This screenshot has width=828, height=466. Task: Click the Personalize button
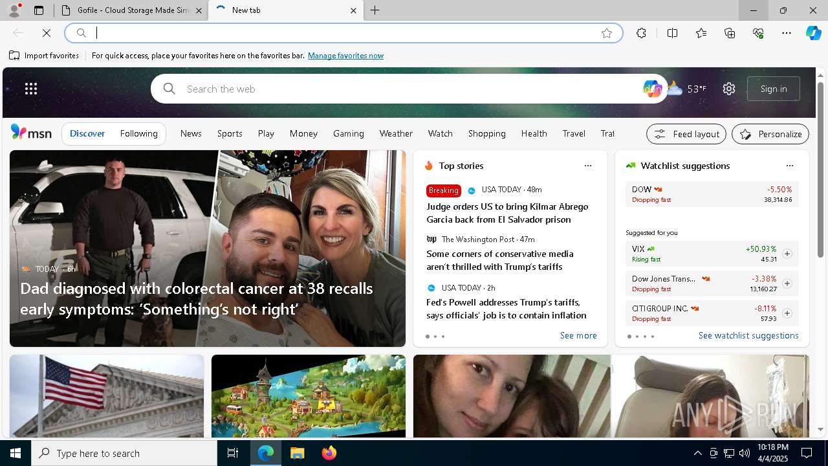[x=770, y=134]
